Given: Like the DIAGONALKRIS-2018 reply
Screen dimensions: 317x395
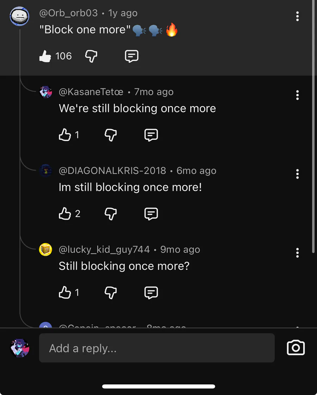Looking at the screenshot, I should pyautogui.click(x=65, y=214).
